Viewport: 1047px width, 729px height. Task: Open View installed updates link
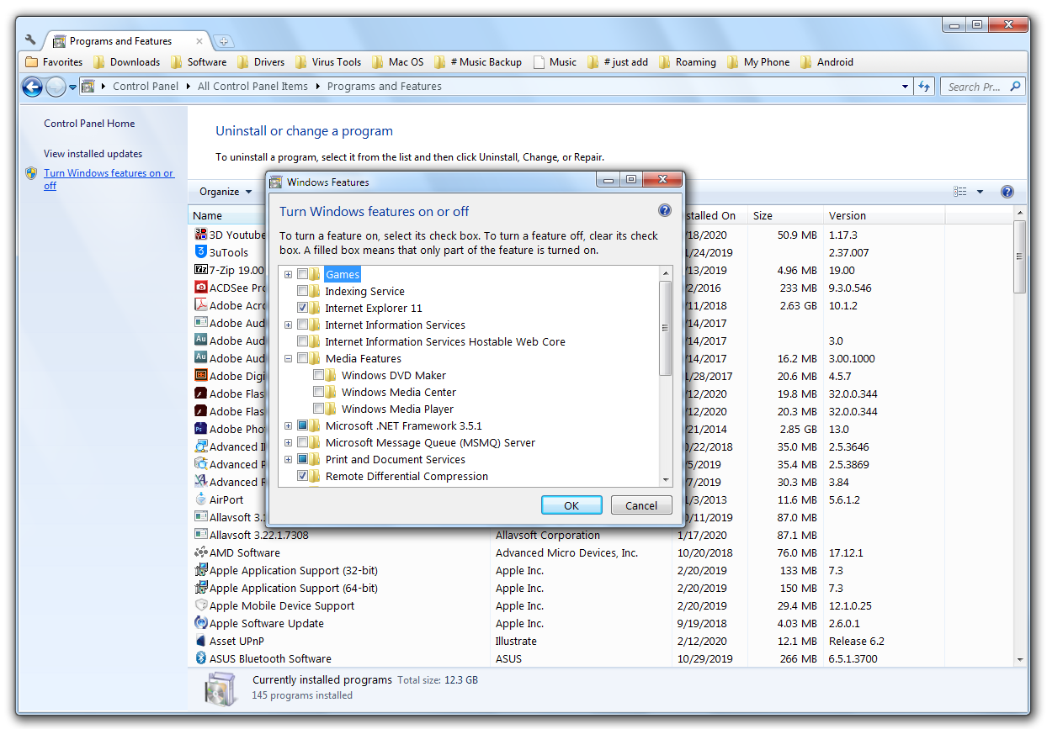pos(93,154)
